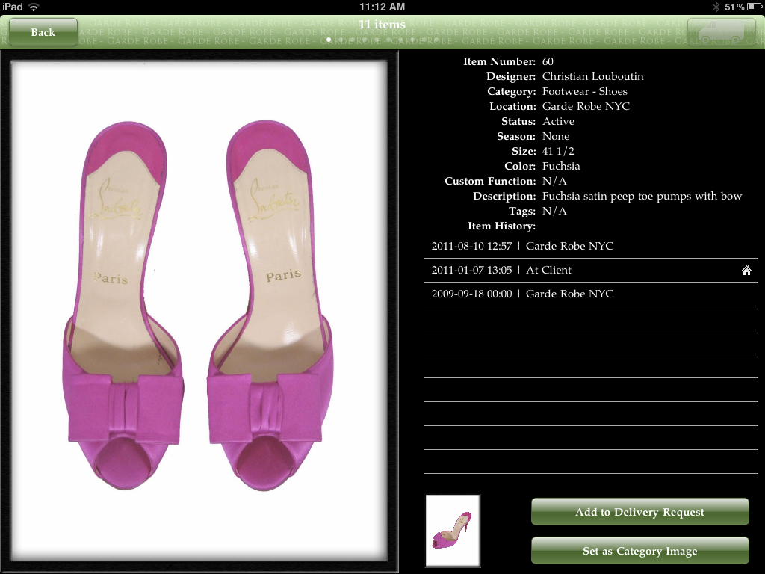Tap the shoe description text

point(642,196)
